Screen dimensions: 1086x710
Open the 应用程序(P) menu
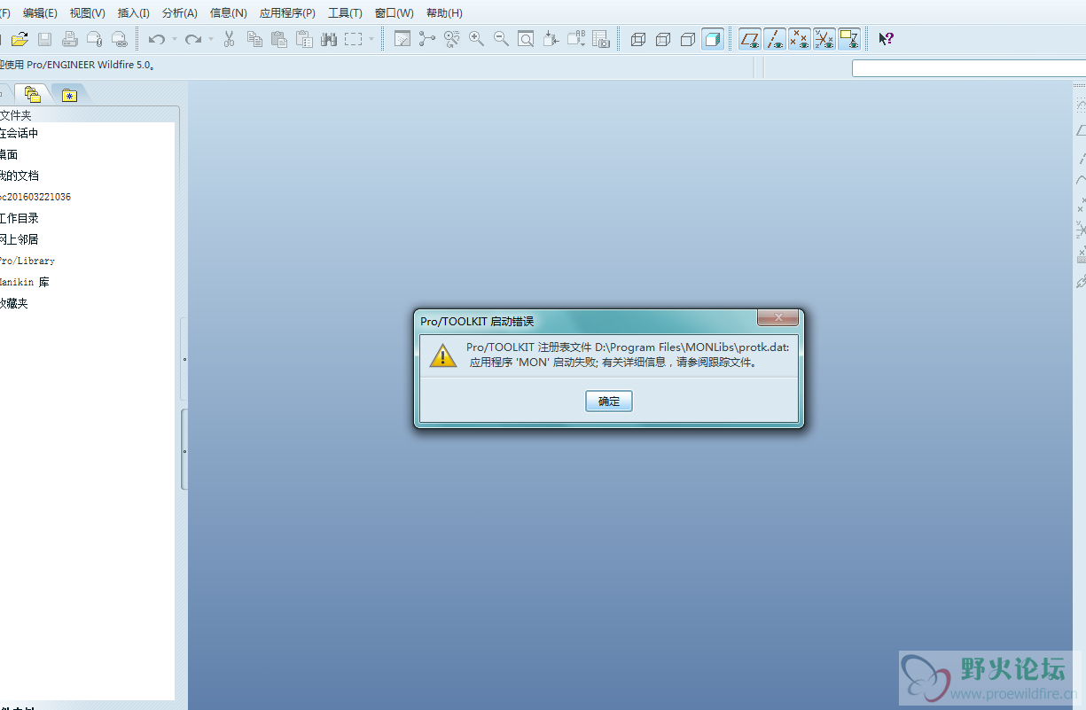(287, 13)
